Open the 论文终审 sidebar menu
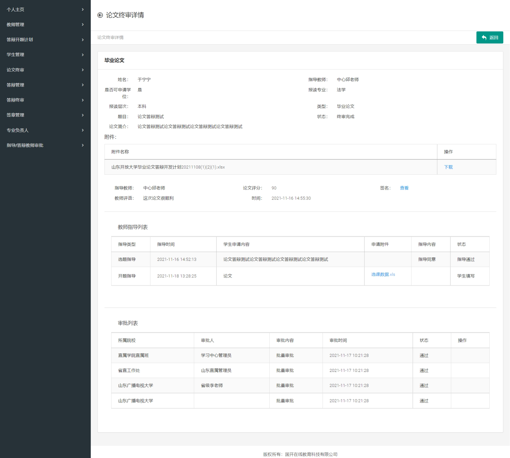The image size is (510, 458). tap(45, 70)
